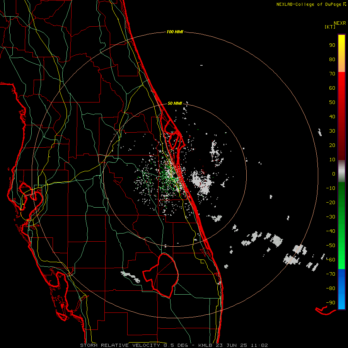Click the 80 value on velocity scale

(332, 60)
